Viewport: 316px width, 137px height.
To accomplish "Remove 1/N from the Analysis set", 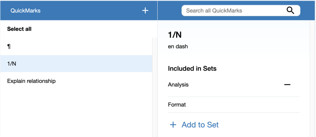I will click(x=287, y=85).
